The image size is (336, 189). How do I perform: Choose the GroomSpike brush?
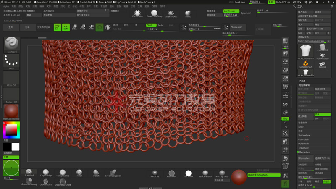45,182
